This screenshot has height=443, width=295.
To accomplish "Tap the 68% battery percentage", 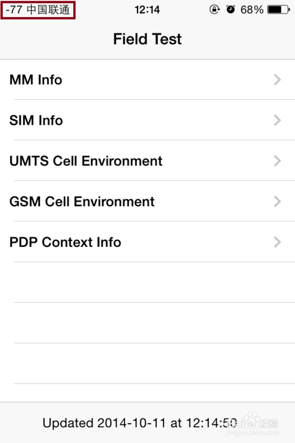I will tap(252, 10).
